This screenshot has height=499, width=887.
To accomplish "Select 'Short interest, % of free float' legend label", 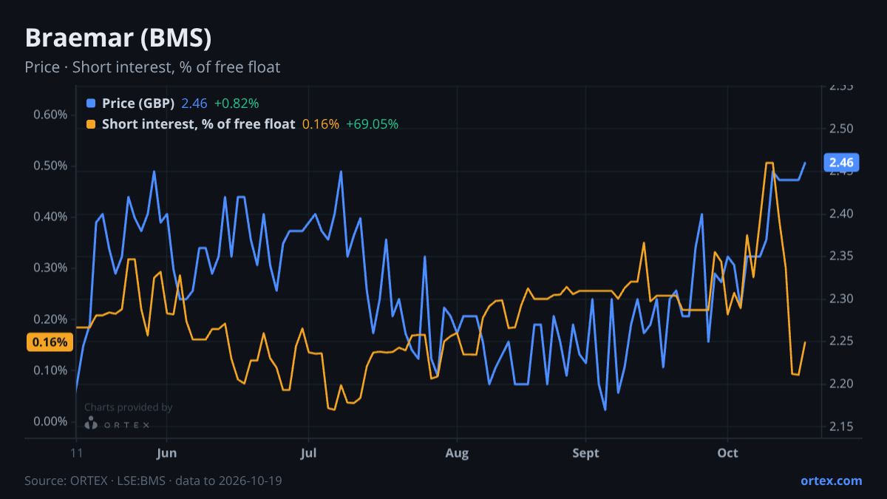I will tap(199, 124).
